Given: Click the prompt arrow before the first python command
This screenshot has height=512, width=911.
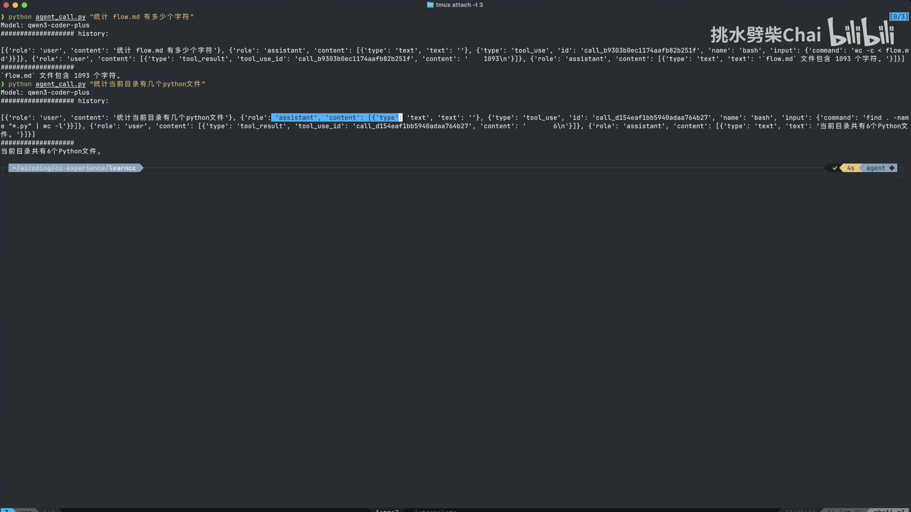Looking at the screenshot, I should pos(3,17).
